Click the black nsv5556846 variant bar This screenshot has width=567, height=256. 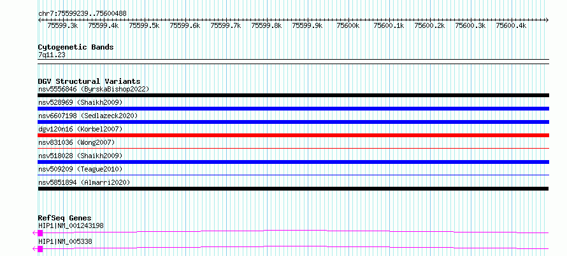click(x=293, y=95)
